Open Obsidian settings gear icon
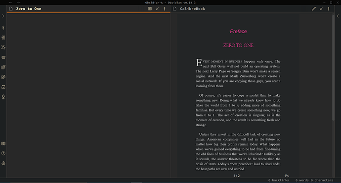The width and height of the screenshot is (341, 183). [3, 163]
